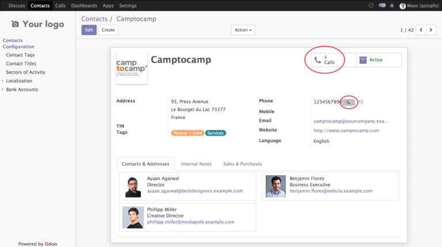Viewport: 442px width, 247px height.
Task: Click the phone call icon next to 1234567890
Action: (x=348, y=102)
